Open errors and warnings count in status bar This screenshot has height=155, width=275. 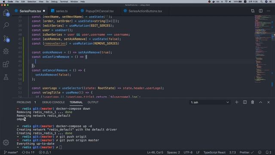(x=45, y=152)
